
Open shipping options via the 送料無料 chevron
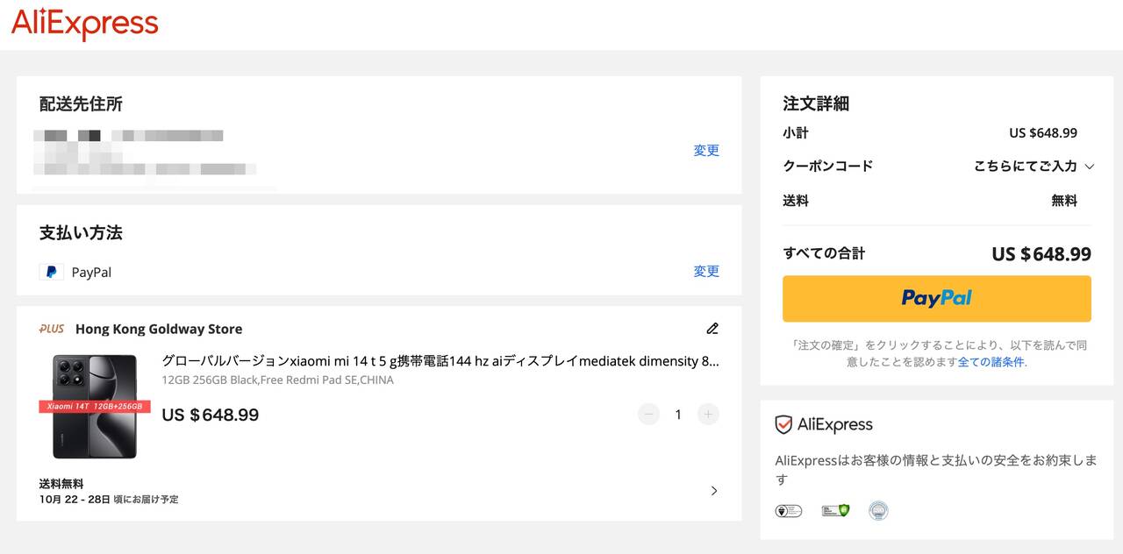point(713,491)
